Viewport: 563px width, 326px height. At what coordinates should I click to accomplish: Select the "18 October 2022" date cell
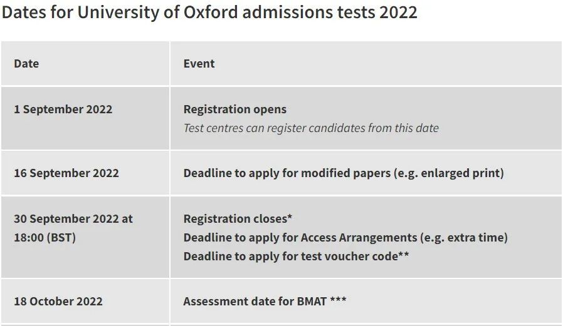pos(58,302)
